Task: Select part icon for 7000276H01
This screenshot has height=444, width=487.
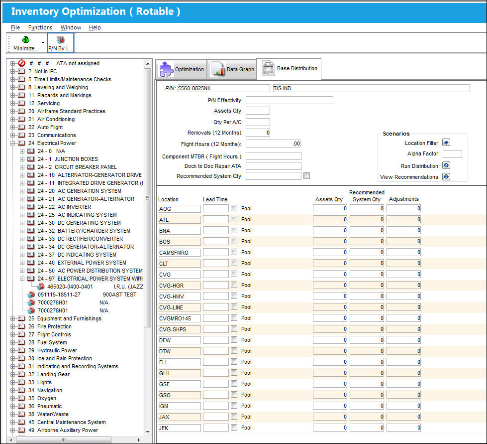Action: coord(31,302)
